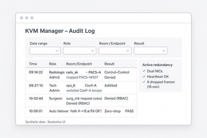Click the Active redundancy panel heading
The image size is (207, 138).
pos(157,65)
